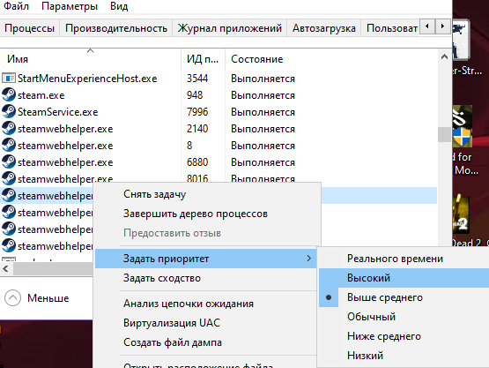Click steamwebhelper.exe icon with PID 2140
This screenshot has width=489, height=368.
coord(9,128)
